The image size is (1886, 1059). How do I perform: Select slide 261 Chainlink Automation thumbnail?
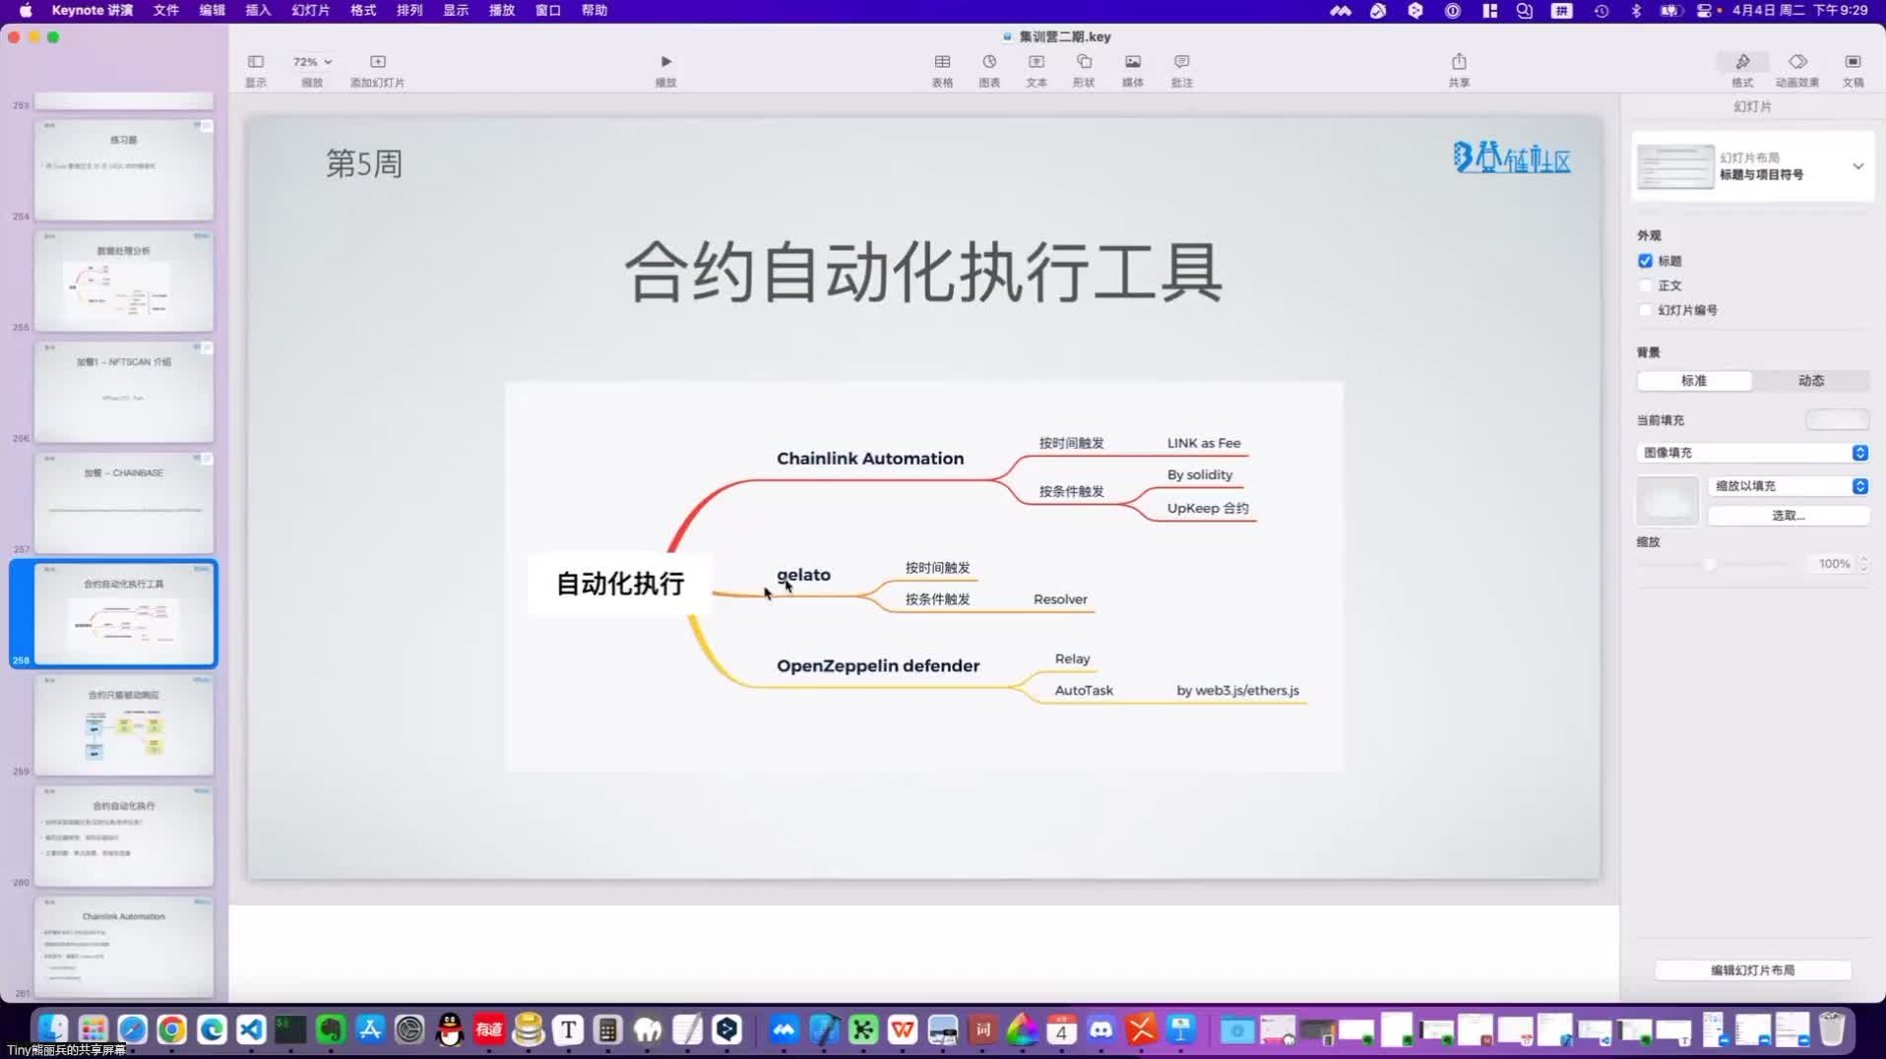click(124, 948)
